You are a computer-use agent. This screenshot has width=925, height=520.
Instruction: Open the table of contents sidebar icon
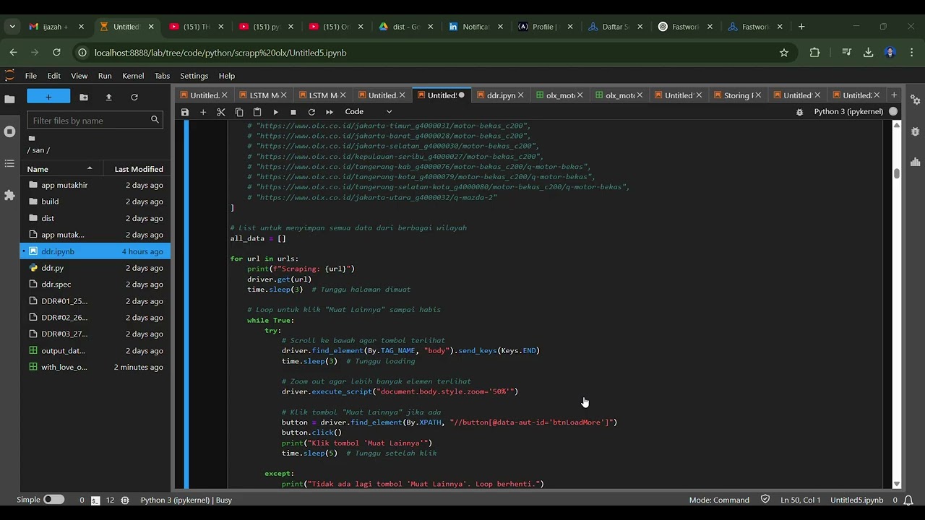click(9, 164)
